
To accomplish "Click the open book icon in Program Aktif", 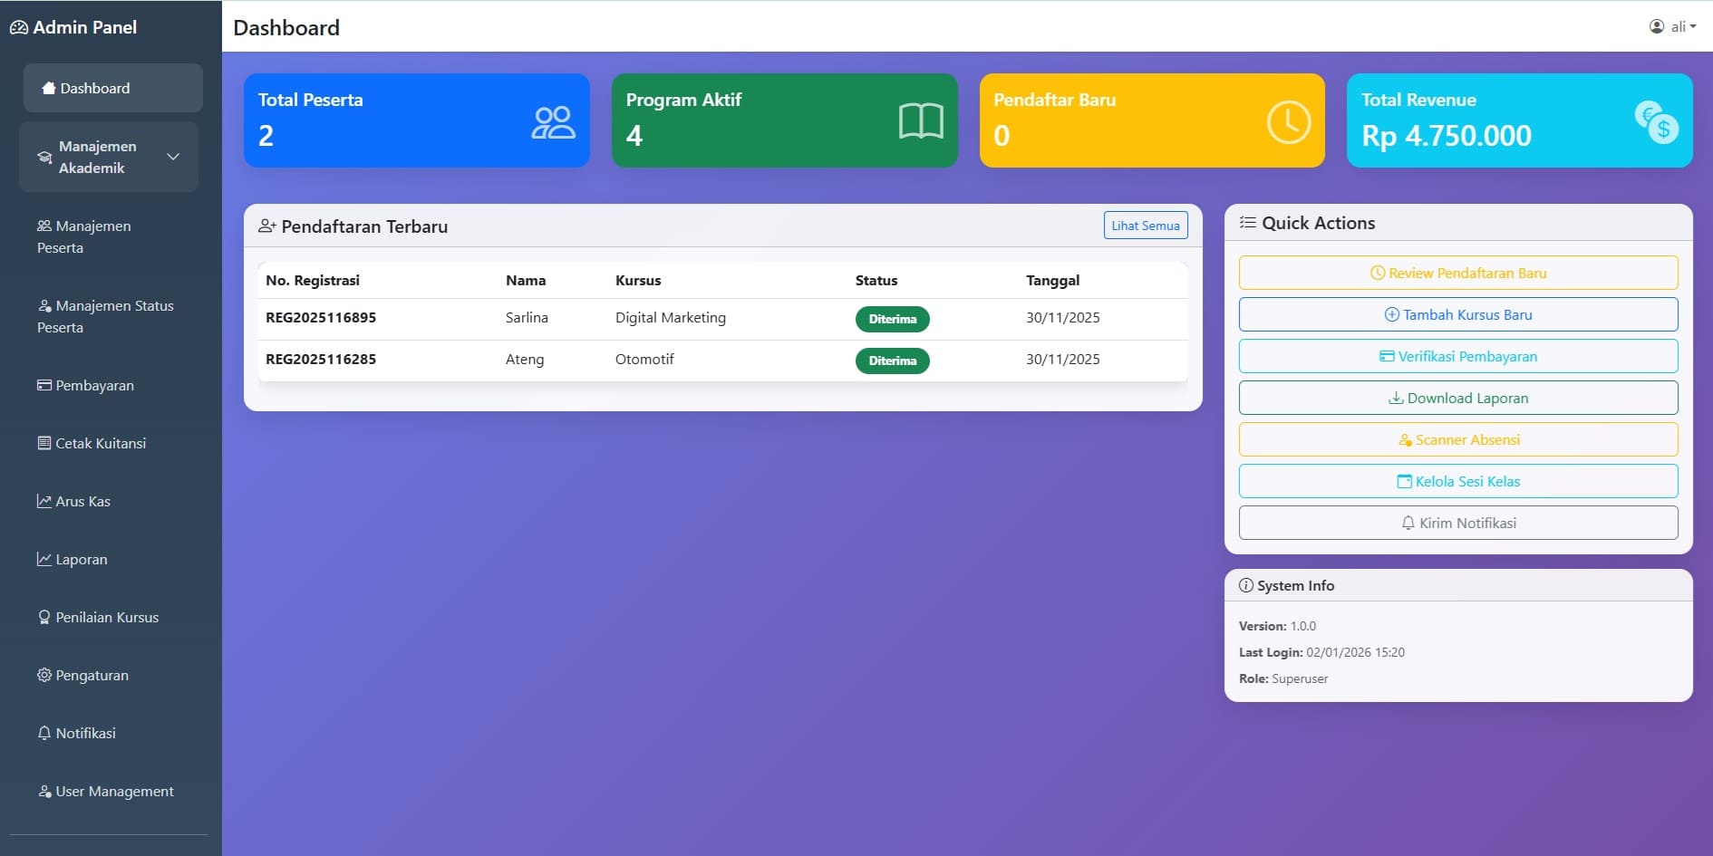I will pyautogui.click(x=921, y=121).
